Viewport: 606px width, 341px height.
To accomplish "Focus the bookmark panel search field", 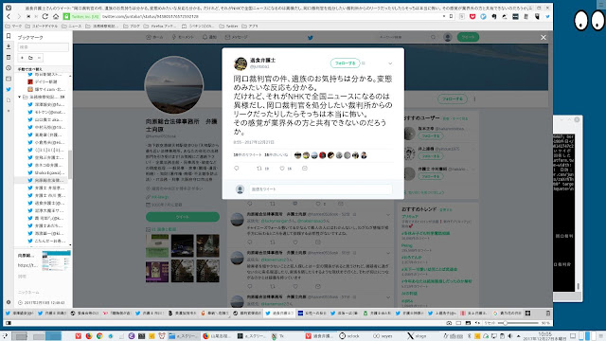I will [43, 46].
